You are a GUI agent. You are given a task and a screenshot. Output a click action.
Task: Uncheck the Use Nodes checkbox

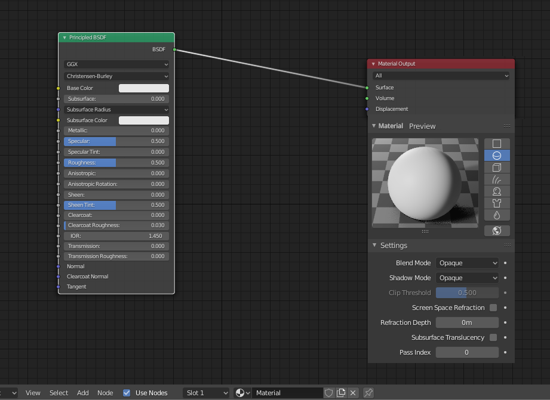click(x=127, y=393)
